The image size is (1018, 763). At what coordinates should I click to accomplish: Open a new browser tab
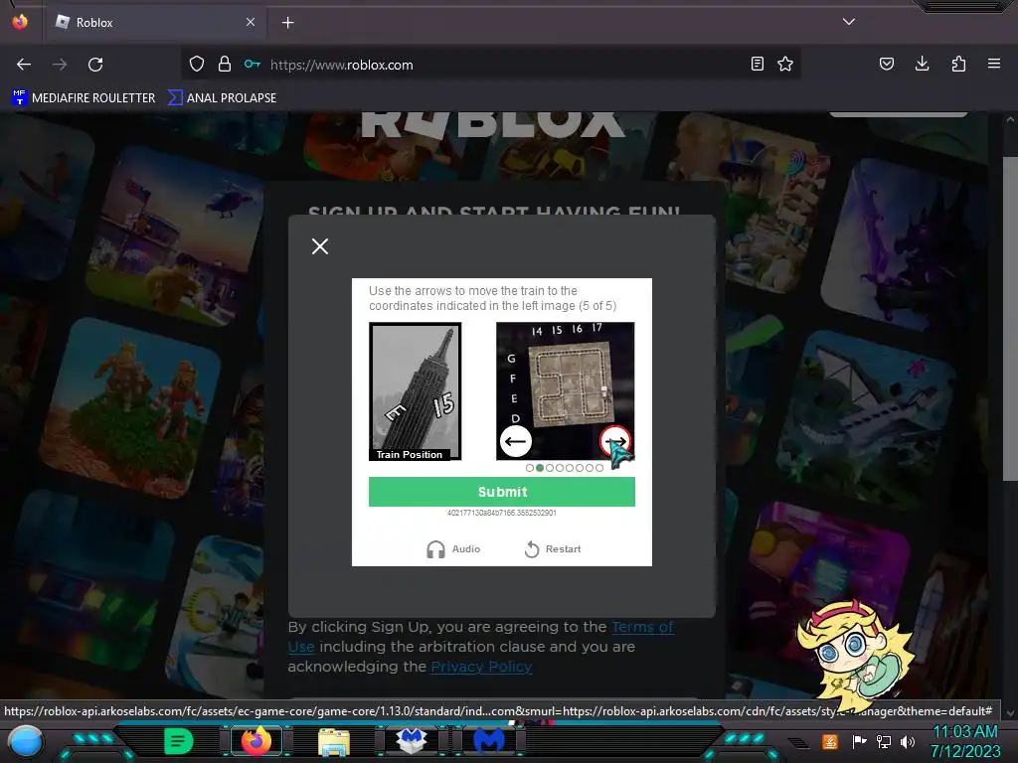287,23
